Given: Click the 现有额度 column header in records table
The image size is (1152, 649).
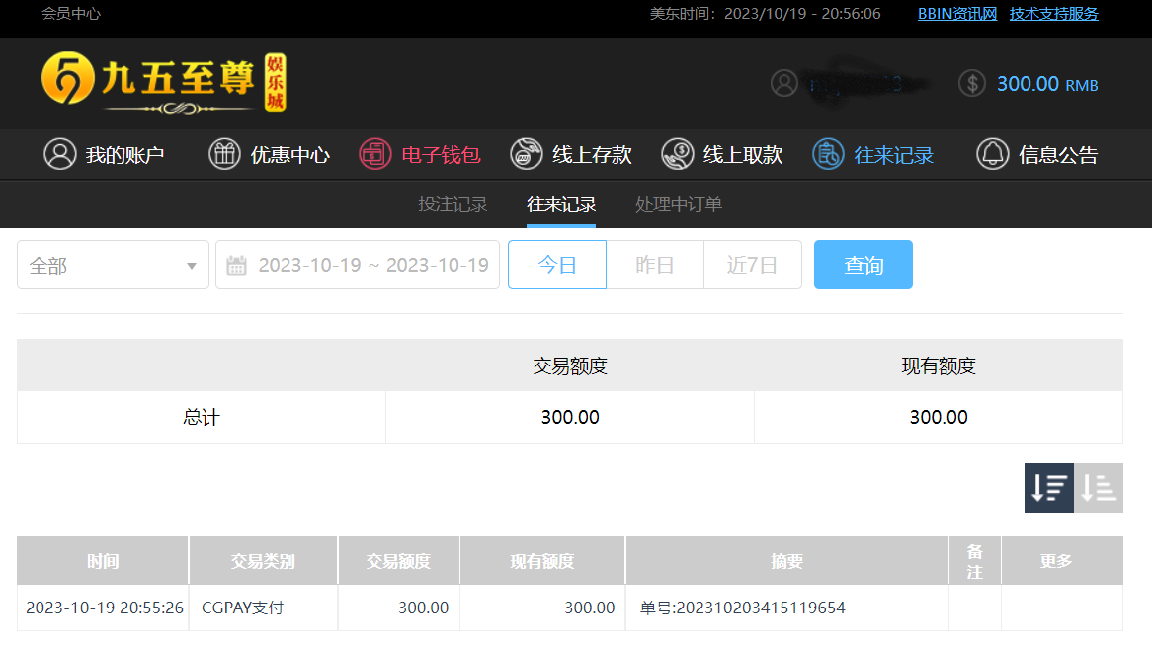Looking at the screenshot, I should (542, 561).
